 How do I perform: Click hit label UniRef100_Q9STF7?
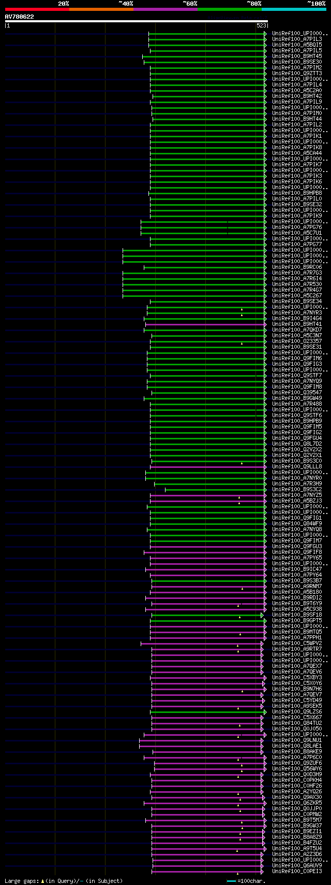pyautogui.click(x=297, y=375)
